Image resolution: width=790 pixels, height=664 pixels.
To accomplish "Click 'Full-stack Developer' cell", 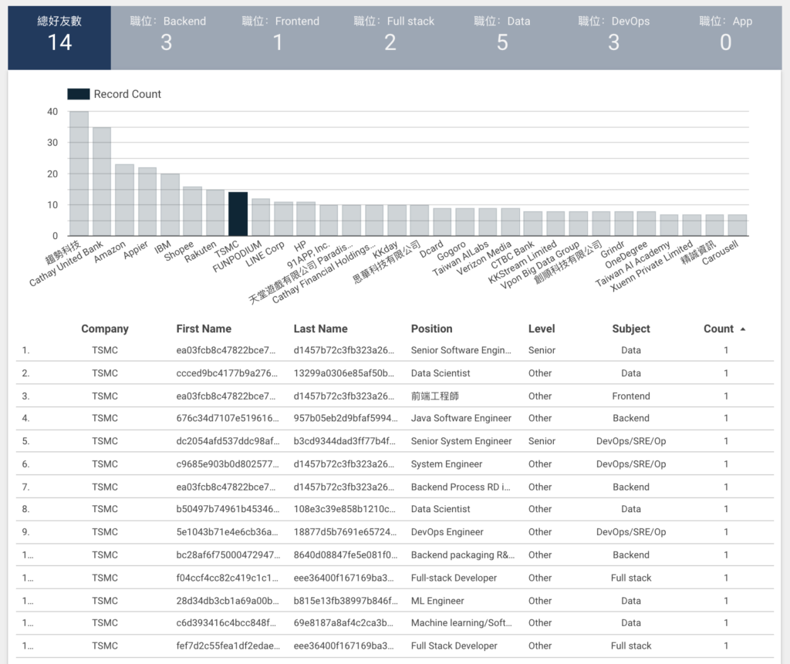I will 454,578.
